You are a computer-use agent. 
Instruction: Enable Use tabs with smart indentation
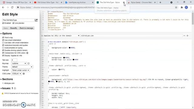[x=3, y=43]
